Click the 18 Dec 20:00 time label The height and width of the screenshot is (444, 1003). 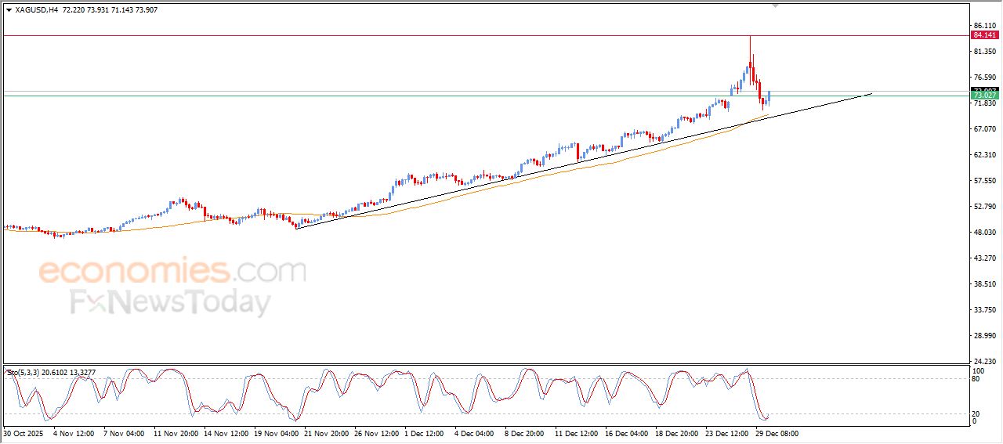[x=677, y=432]
